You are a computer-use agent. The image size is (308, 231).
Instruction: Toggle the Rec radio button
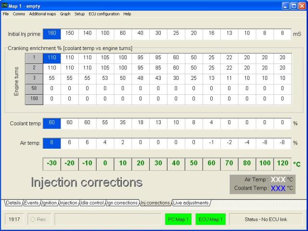click(33, 219)
